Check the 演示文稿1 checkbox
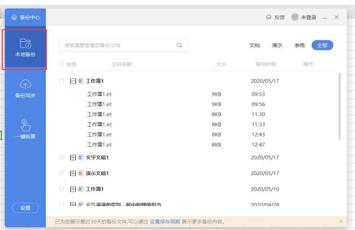Viewport: 355px width, 230px height. [61, 173]
